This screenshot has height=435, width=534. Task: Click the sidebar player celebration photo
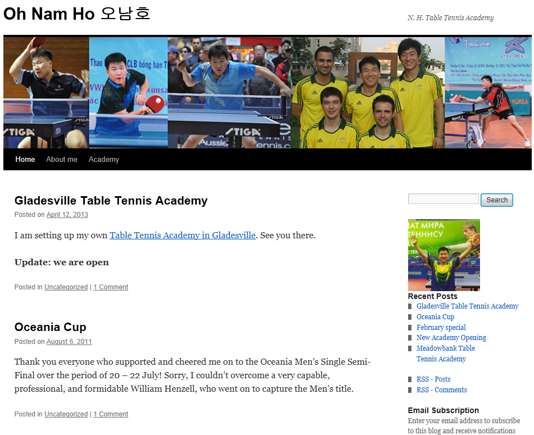coord(444,255)
